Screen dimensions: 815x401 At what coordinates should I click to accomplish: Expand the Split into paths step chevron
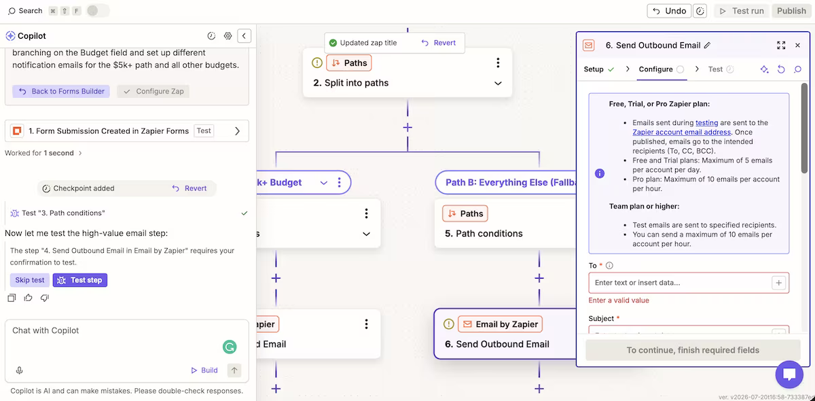pos(498,84)
